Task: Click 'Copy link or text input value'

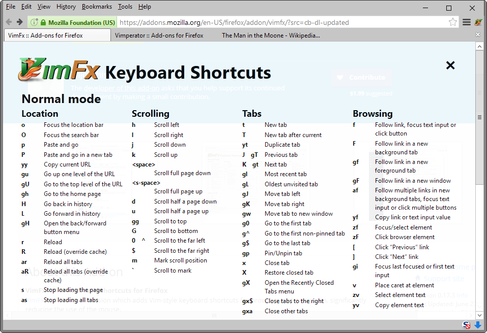Action: click(413, 217)
